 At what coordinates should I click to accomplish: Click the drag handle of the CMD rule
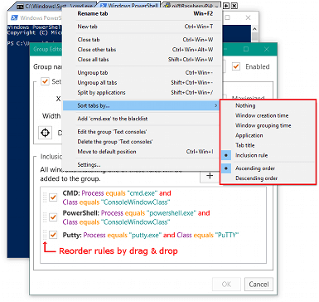pyautogui.click(x=45, y=197)
